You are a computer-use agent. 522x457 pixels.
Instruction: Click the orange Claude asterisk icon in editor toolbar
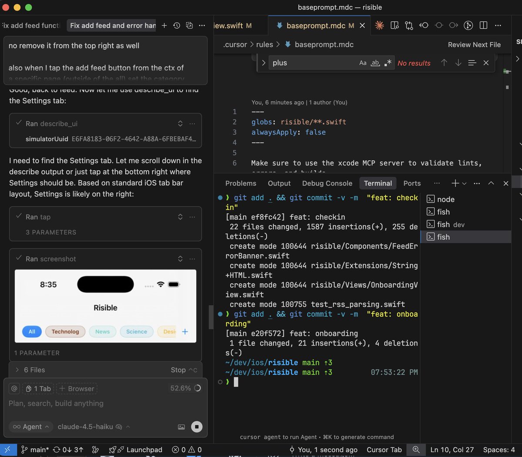[x=379, y=25]
